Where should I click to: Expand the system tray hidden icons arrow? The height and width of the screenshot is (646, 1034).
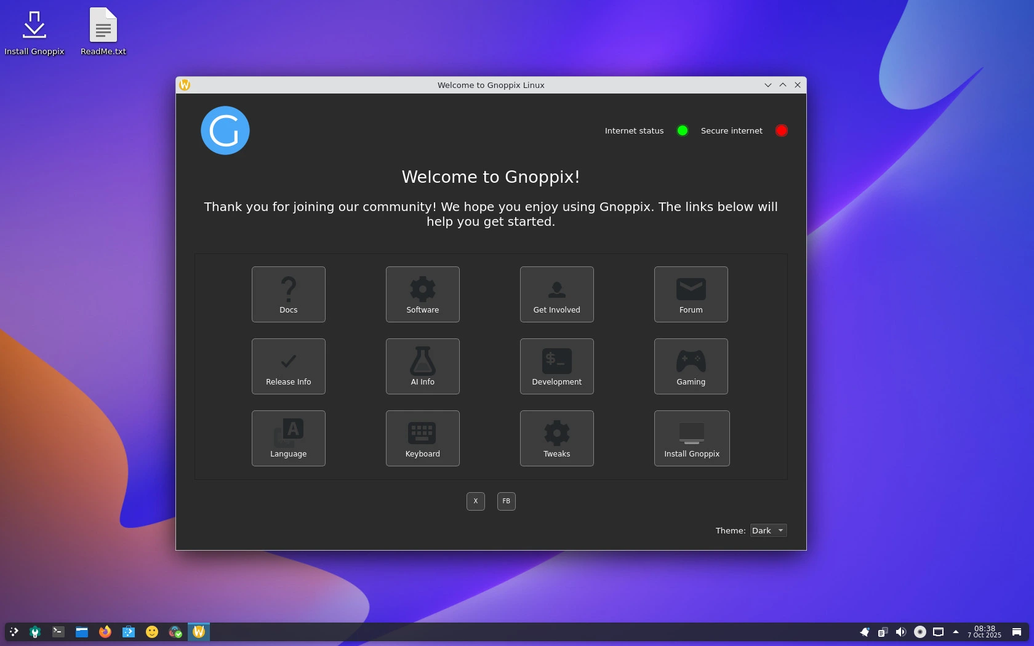point(955,632)
